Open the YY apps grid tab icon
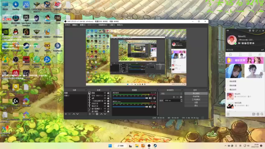Viewport: 265px width, 149px height. (260, 54)
